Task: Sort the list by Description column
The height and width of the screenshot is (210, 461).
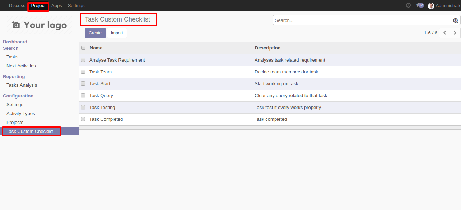Action: (268, 48)
